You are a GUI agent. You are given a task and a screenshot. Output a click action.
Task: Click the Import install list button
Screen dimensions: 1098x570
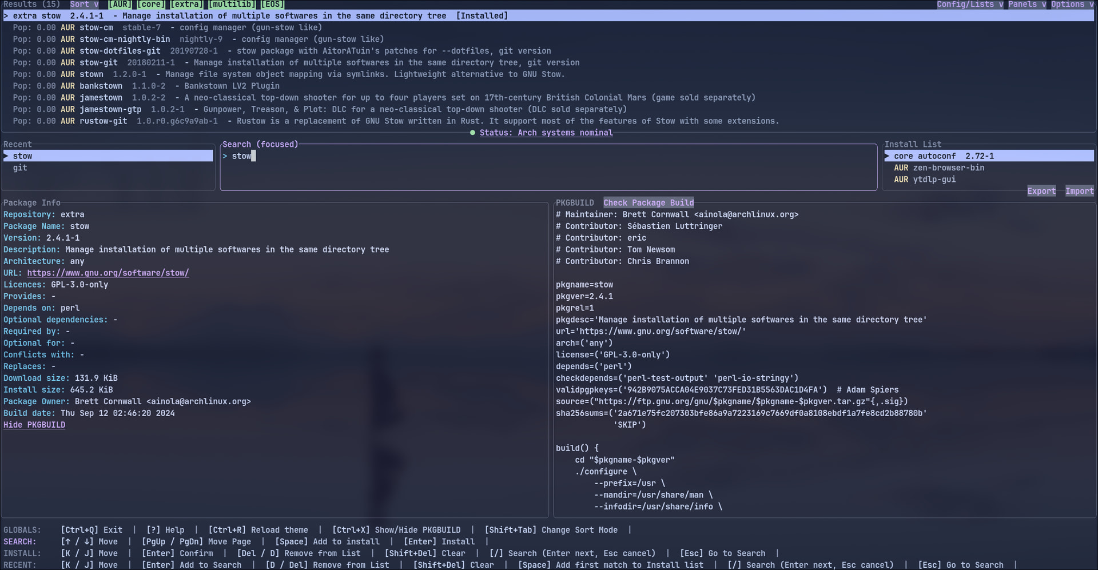pos(1079,191)
